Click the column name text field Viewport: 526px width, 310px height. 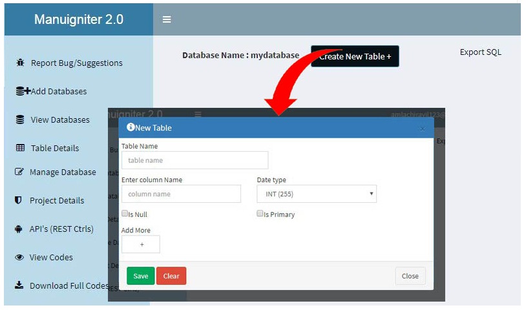(x=181, y=194)
